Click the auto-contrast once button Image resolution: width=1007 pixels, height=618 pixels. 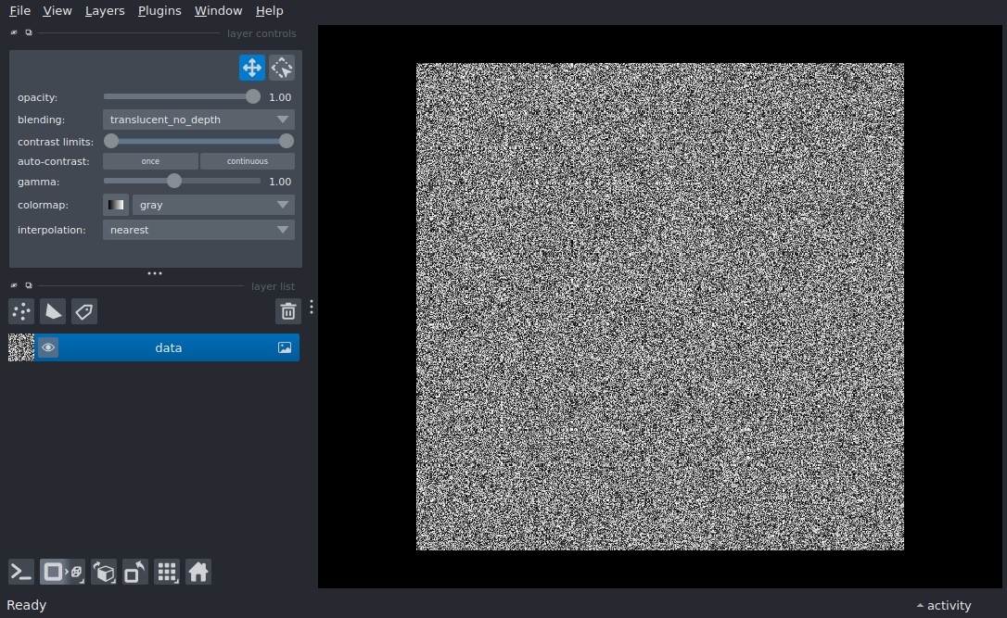[150, 161]
